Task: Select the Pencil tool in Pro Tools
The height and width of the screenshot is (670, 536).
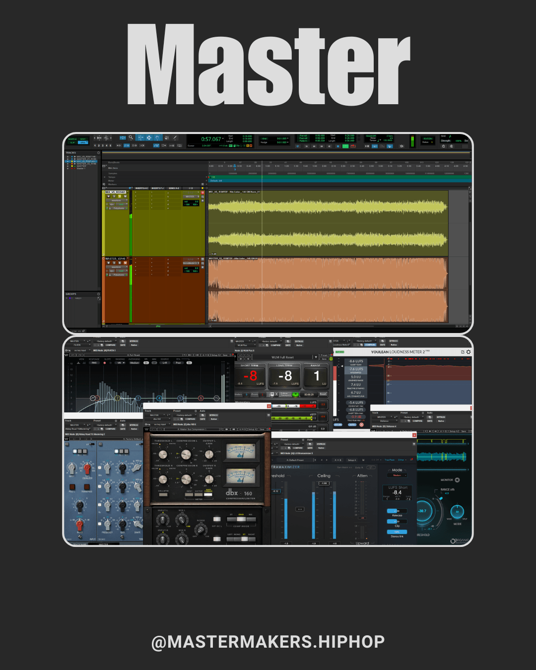Action: click(175, 137)
